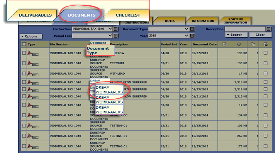Screen dimensions: 275x153
Task: Tick right-side checkbox on the 01/24/2019 row
Action: click(x=265, y=82)
